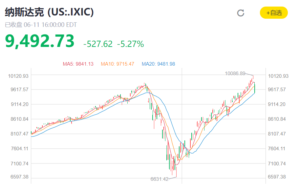The height and width of the screenshot is (189, 298).
Task: Select the MA10: 9715.47 legend label
Action: [117, 64]
